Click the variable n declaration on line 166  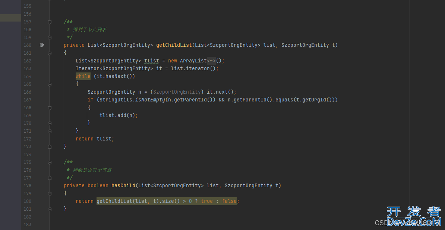coord(140,92)
